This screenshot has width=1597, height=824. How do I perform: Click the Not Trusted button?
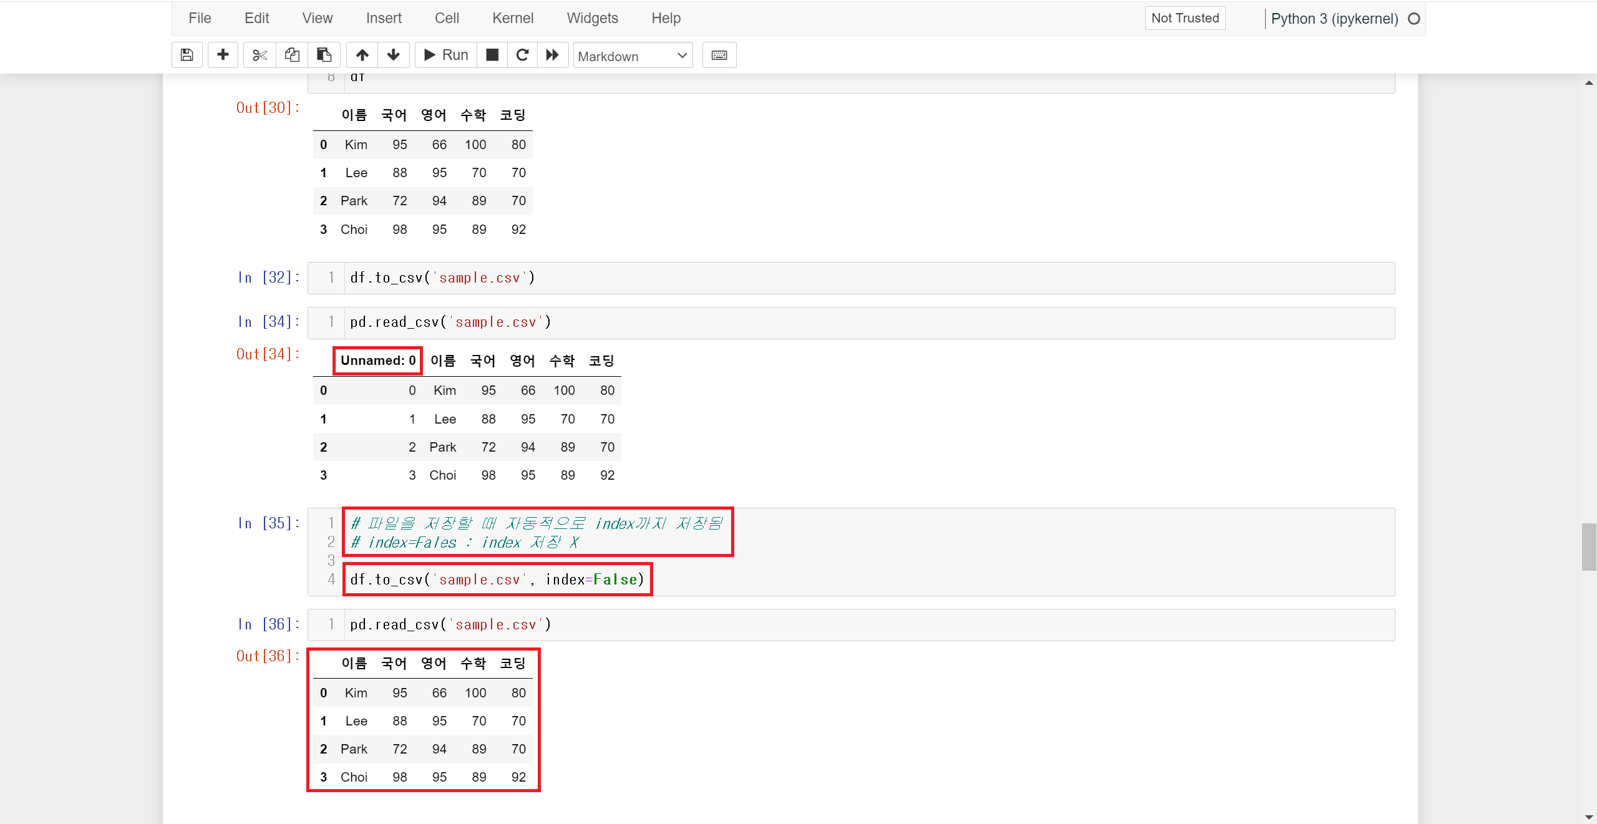(x=1185, y=18)
